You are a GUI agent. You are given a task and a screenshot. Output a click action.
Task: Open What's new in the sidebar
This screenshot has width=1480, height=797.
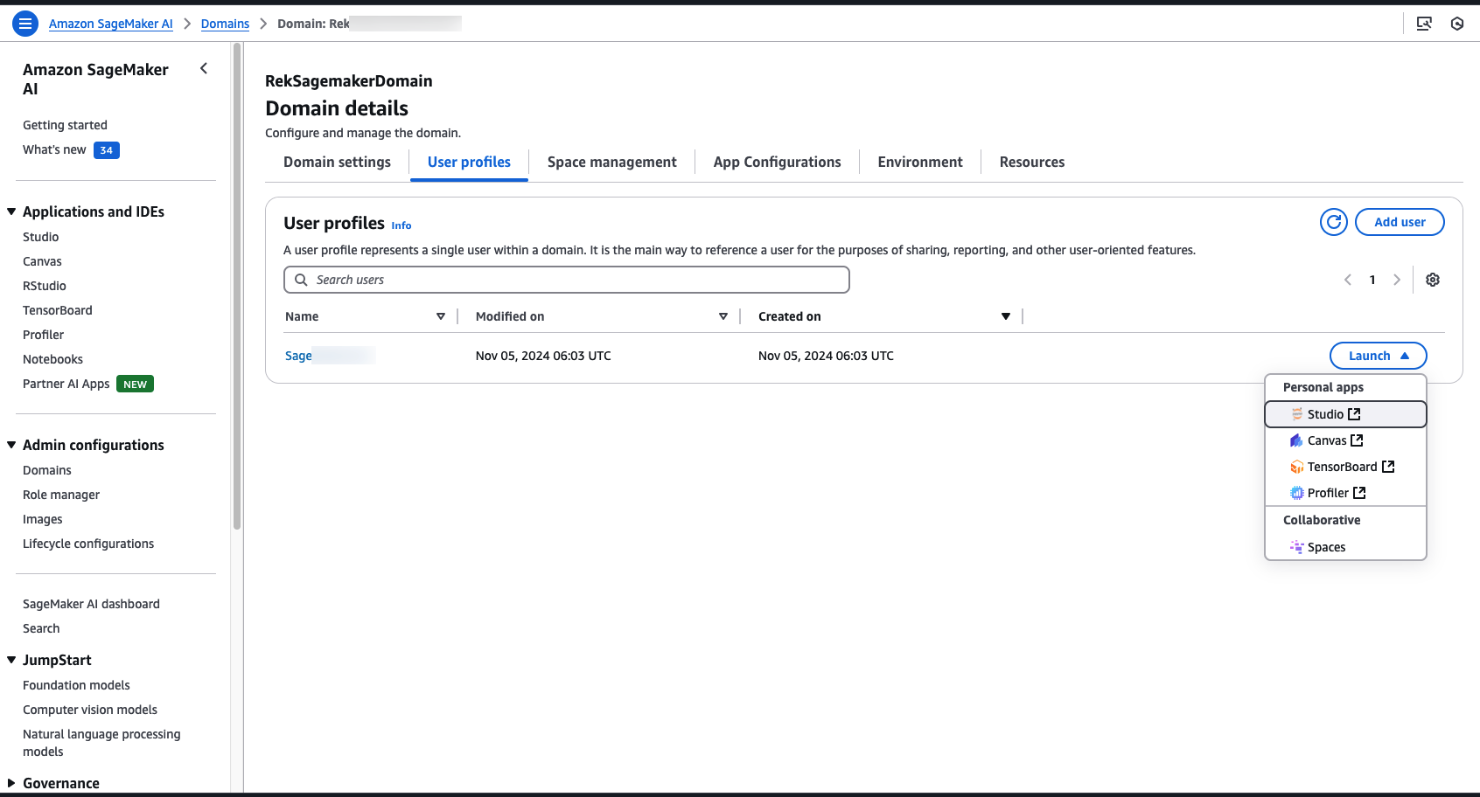click(x=54, y=149)
